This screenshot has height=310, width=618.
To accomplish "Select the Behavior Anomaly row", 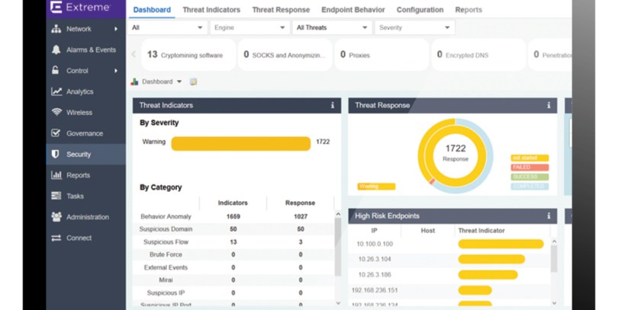I will point(233,216).
